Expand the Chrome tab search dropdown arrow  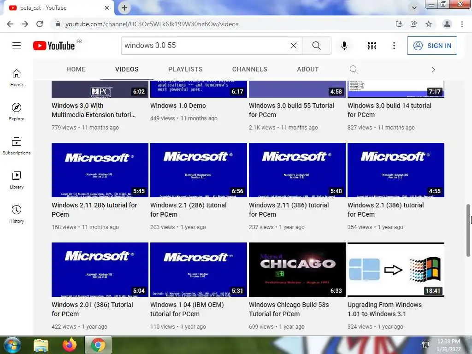(414, 8)
